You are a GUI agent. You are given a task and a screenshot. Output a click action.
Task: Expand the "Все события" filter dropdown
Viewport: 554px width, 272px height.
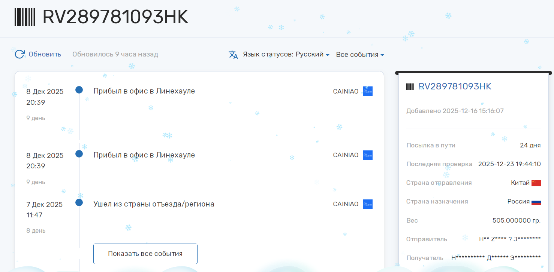(x=359, y=55)
